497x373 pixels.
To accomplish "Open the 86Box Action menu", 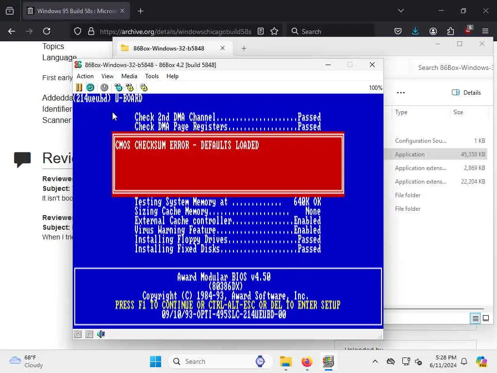I will (x=85, y=76).
